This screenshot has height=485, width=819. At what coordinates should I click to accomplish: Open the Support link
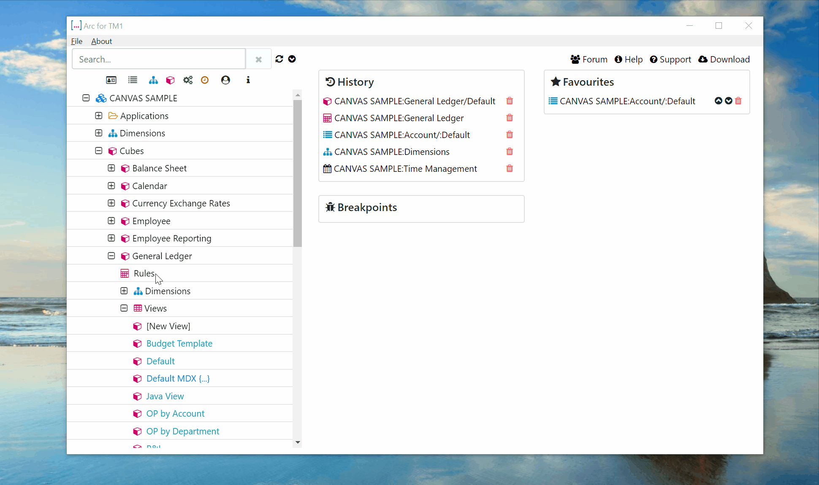pyautogui.click(x=670, y=60)
